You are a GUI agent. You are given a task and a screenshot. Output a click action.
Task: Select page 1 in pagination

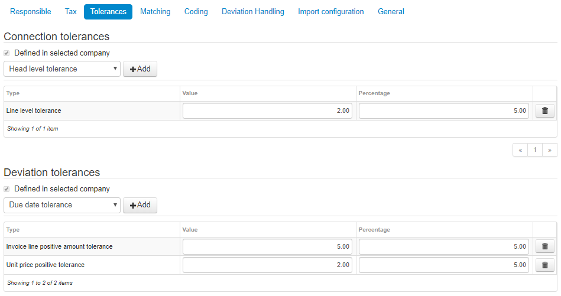535,150
